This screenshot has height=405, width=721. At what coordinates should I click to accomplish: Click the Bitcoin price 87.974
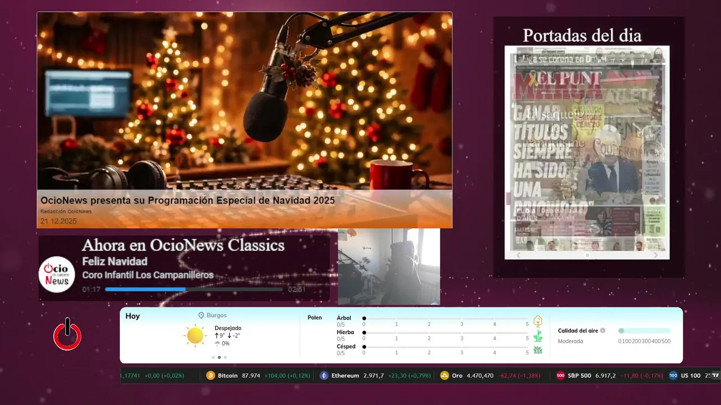pyautogui.click(x=251, y=376)
